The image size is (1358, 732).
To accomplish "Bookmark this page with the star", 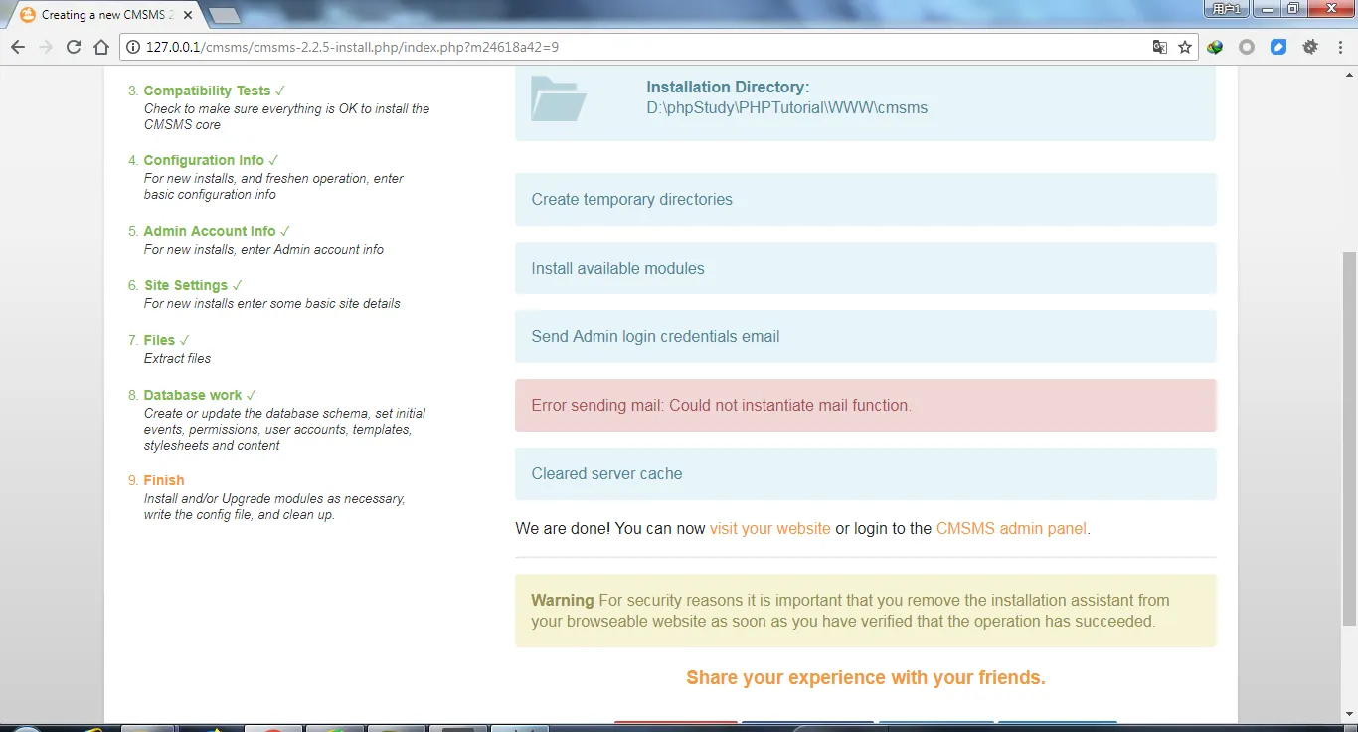I will [1185, 47].
